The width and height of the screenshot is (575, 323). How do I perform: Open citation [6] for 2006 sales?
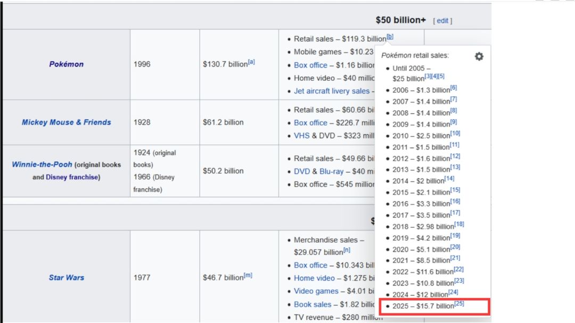454,88
